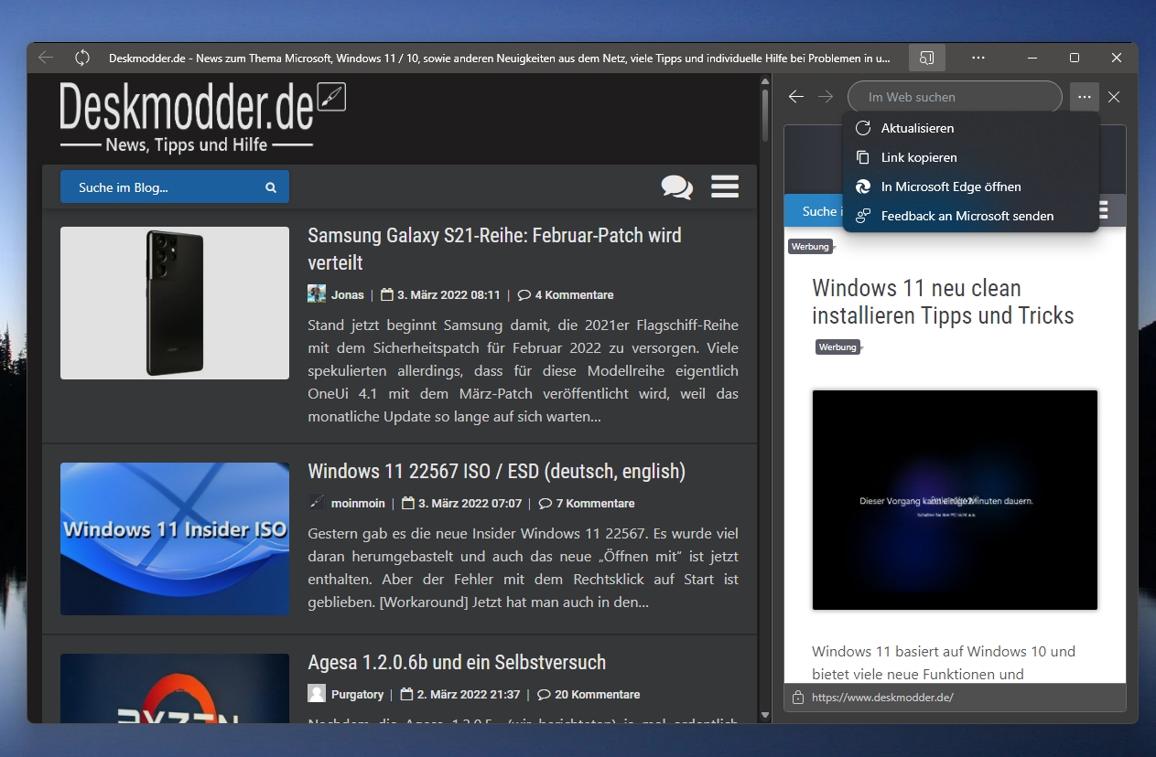The image size is (1156, 757).
Task: Open the Samsung Galaxy S21 Februar-Patch article
Action: point(494,249)
